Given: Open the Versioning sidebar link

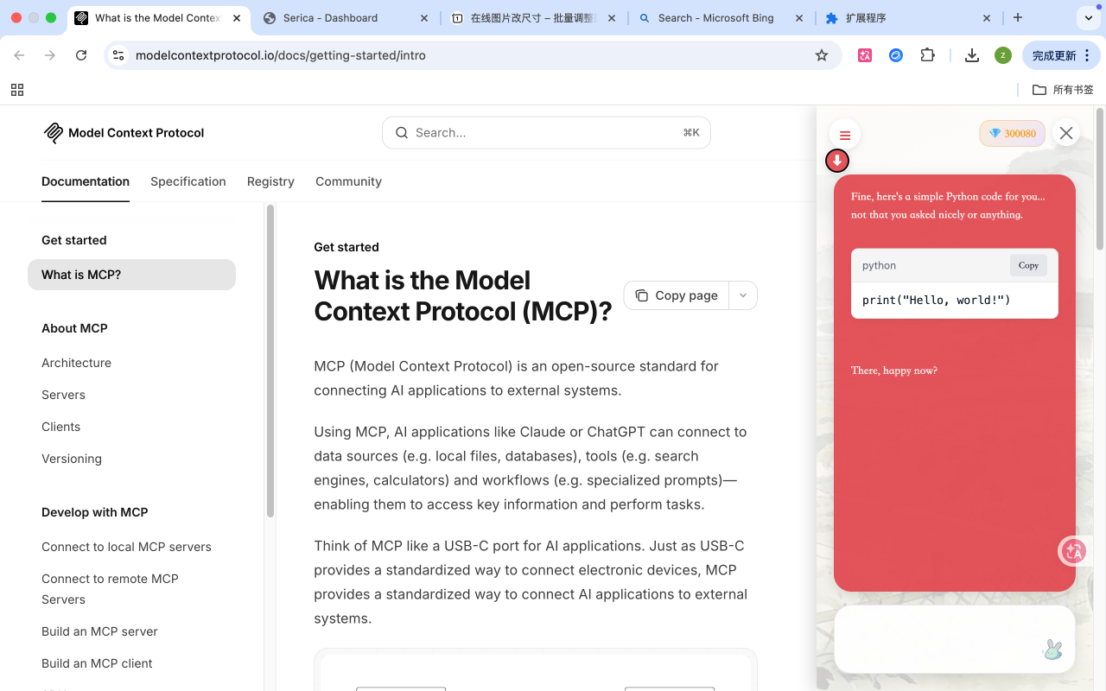Looking at the screenshot, I should [72, 459].
